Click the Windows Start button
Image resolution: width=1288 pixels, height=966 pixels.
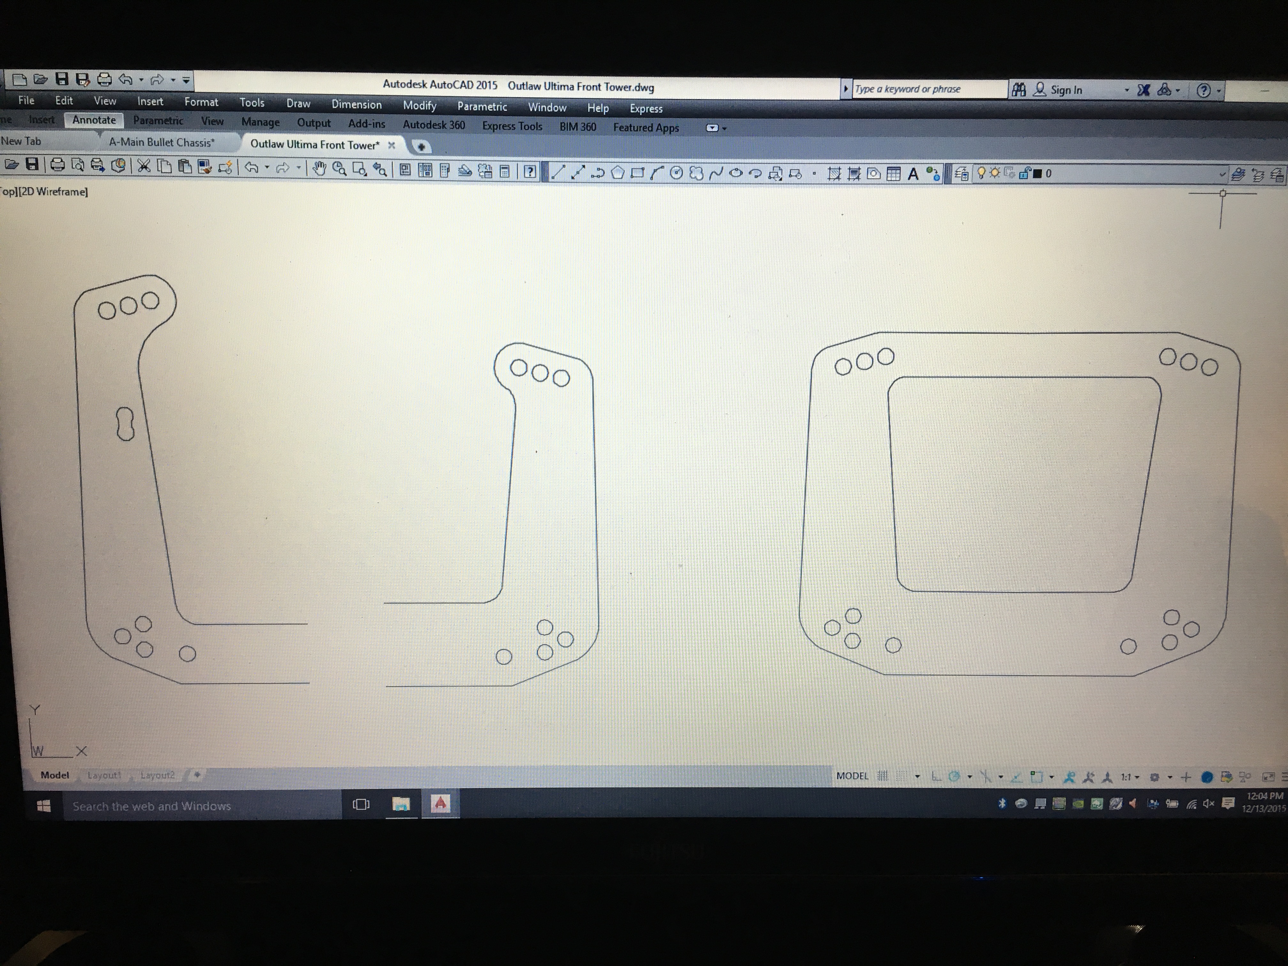pyautogui.click(x=44, y=806)
